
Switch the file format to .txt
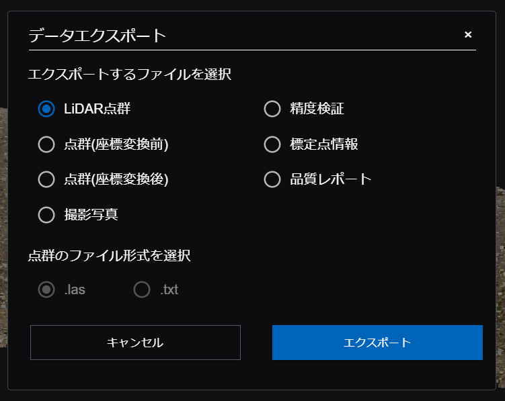click(142, 289)
